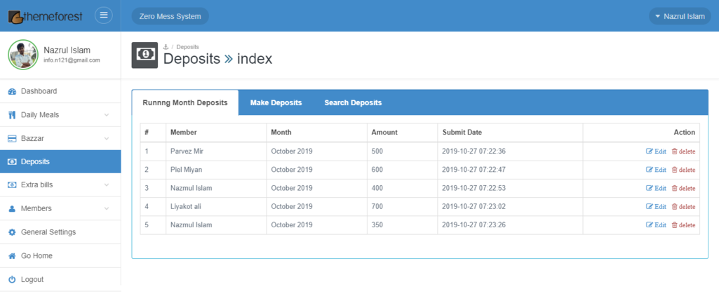Expand the Members submenu chevron
Viewport: 719px width, 303px height.
tap(106, 209)
